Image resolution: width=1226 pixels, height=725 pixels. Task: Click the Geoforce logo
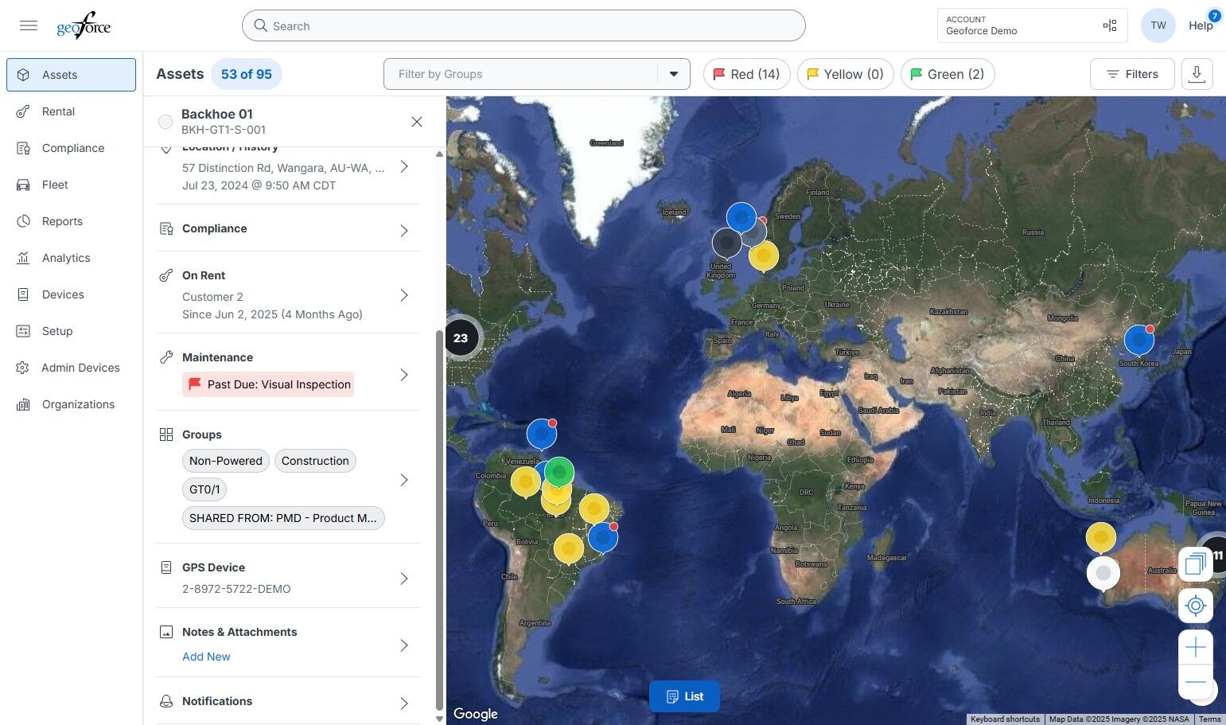point(84,25)
